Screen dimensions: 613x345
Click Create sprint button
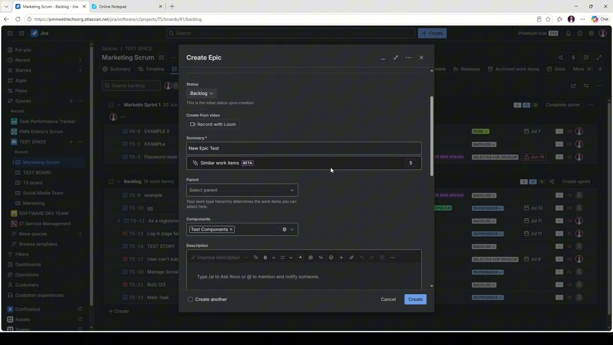tap(576, 182)
